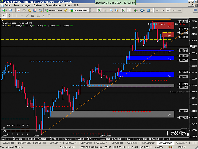Screen dimensions: 198x149
Task: Switch to bar chart display
Action: click(x=94, y=10)
